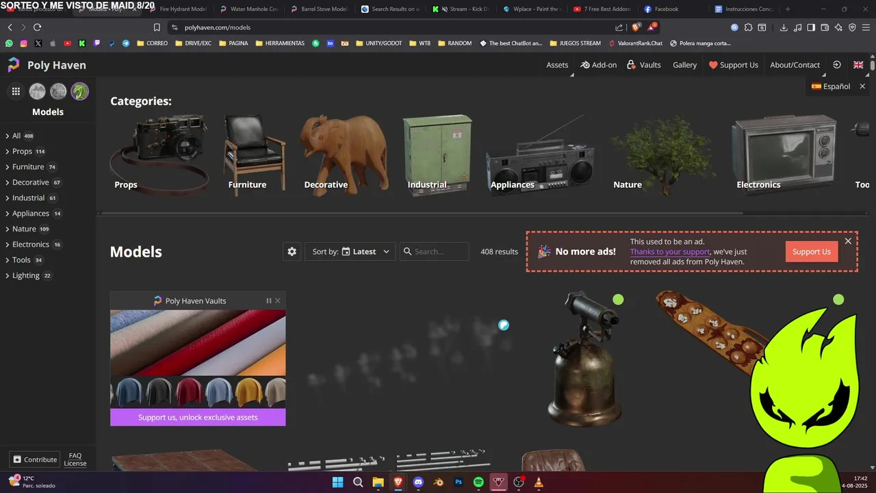Open the Furniture armchair category thumbnail

click(254, 154)
